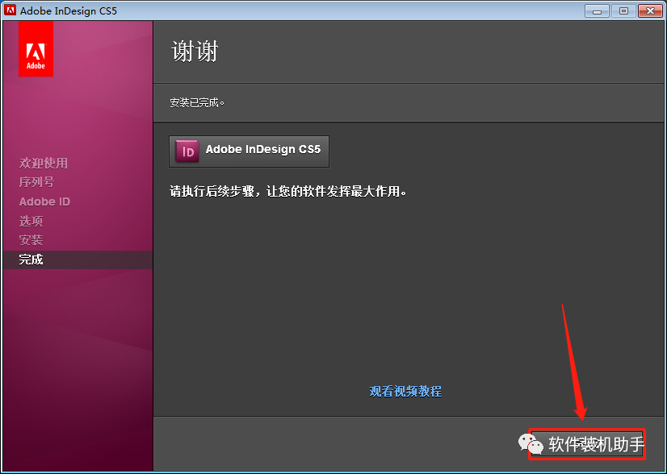This screenshot has width=667, height=474.
Task: Launch Adobe InDesign CS5 from its product button
Action: point(249,152)
